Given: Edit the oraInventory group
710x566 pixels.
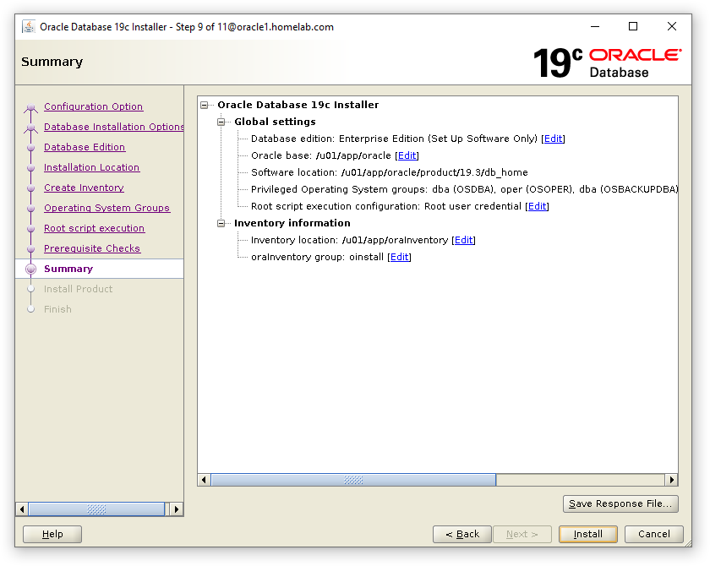Looking at the screenshot, I should click(399, 257).
